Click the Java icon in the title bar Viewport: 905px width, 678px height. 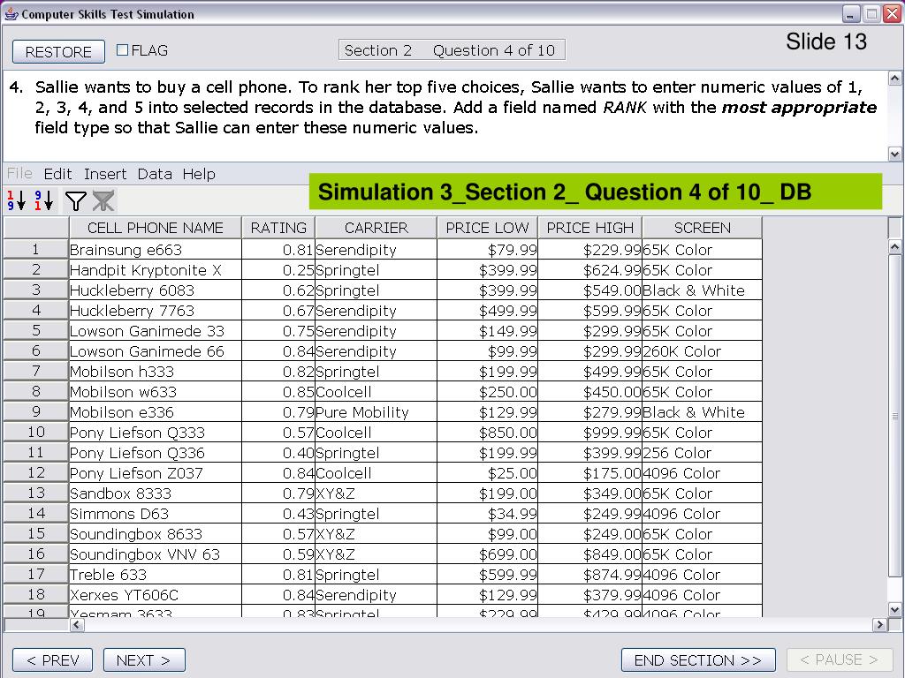click(x=11, y=14)
